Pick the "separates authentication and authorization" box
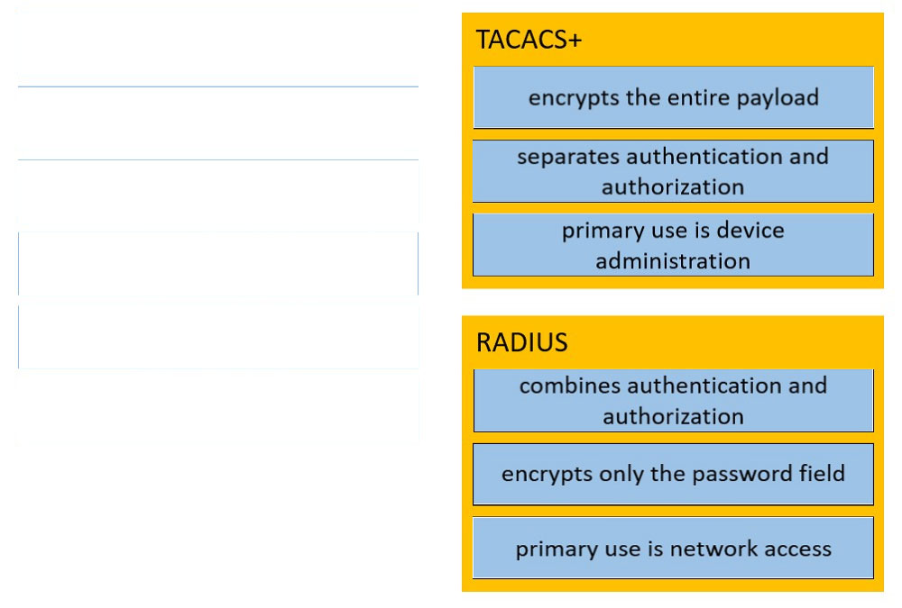 click(x=673, y=170)
